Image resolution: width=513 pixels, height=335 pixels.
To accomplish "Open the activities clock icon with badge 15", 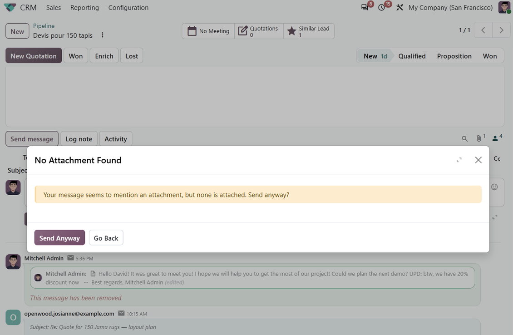I will pyautogui.click(x=381, y=7).
